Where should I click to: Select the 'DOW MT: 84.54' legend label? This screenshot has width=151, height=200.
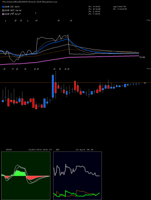[13, 11]
